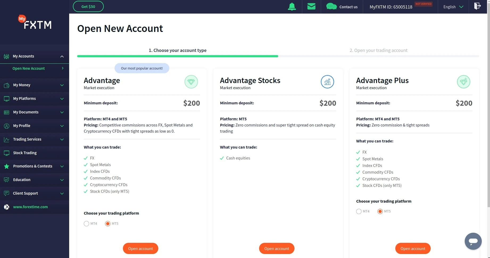Select MT5 for the Advantage account

click(x=108, y=224)
